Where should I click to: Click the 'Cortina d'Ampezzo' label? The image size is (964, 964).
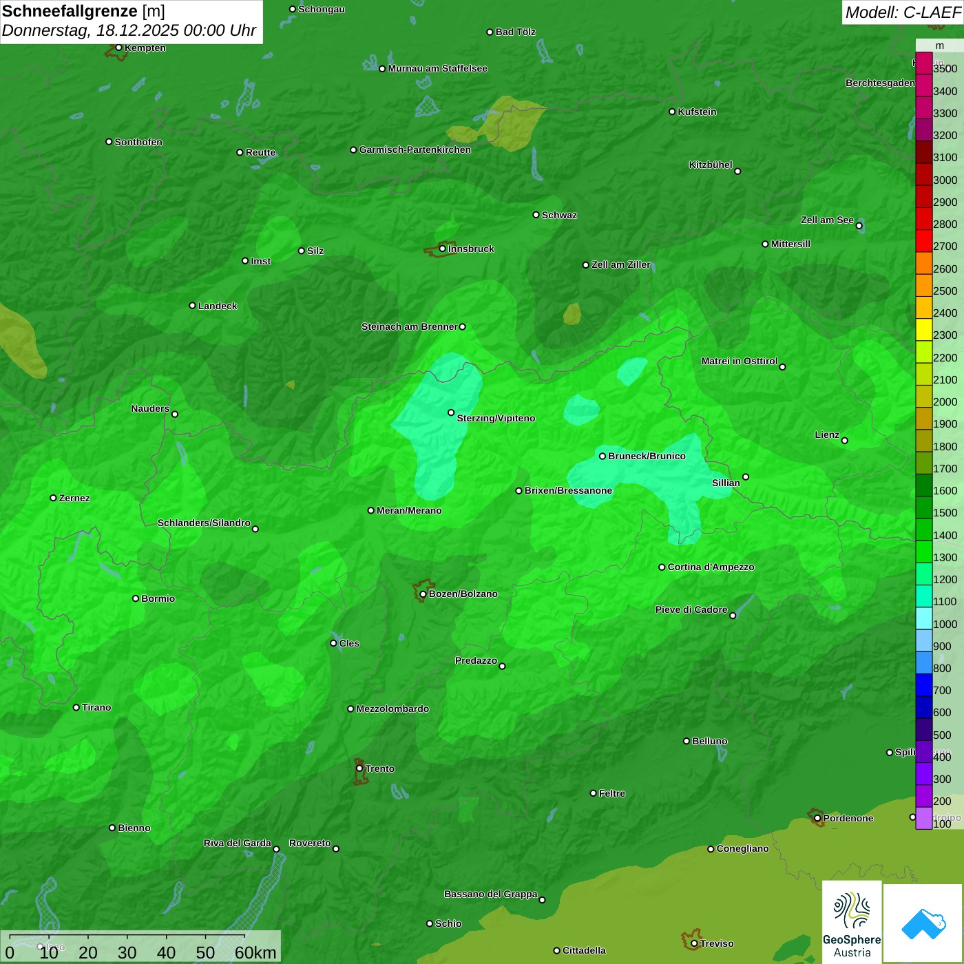pos(711,567)
